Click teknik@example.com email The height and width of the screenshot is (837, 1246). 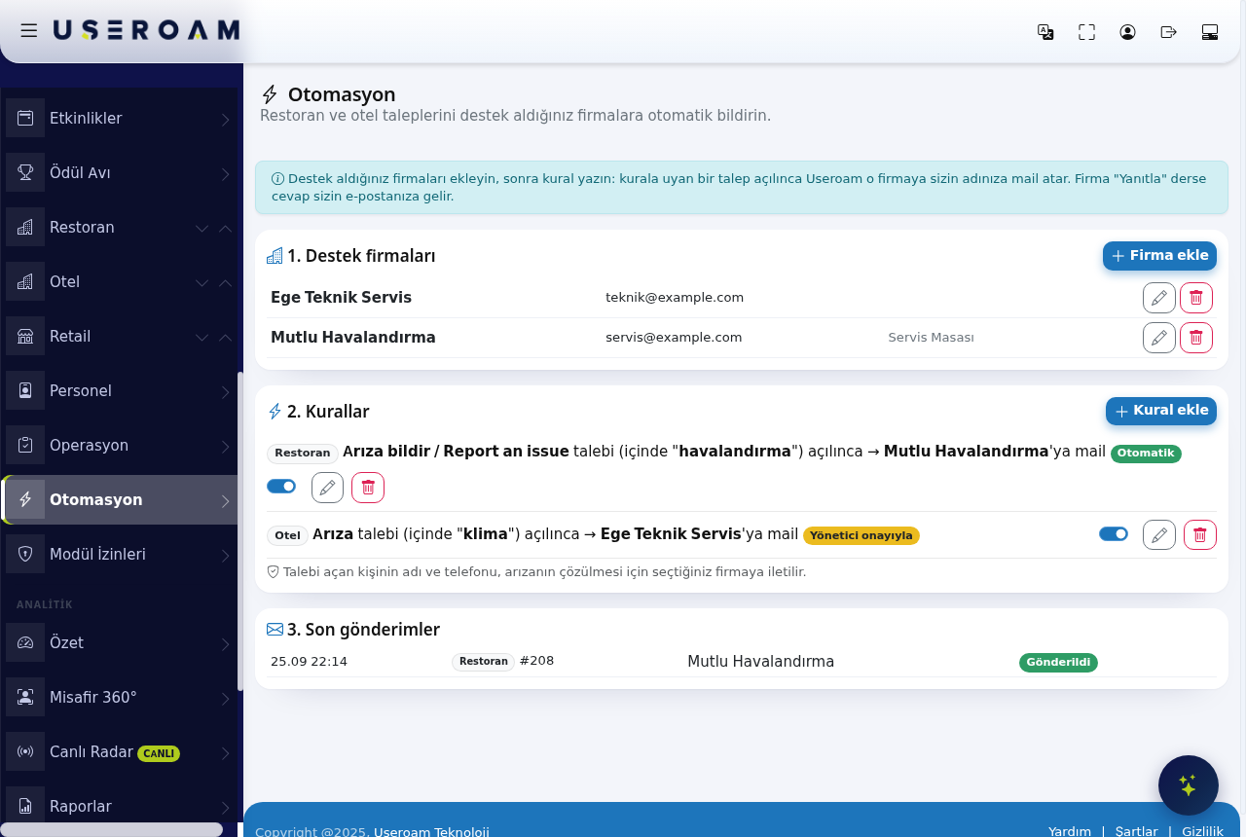[675, 298]
